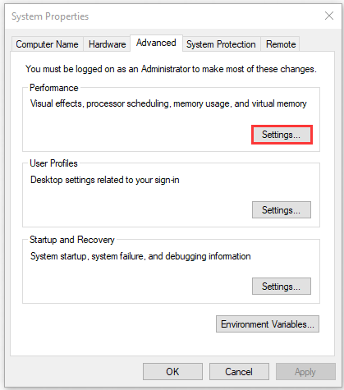Click the User Profiles group label

(53, 163)
